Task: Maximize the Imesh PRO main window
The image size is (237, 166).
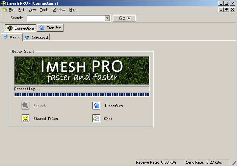Action: [226, 3]
